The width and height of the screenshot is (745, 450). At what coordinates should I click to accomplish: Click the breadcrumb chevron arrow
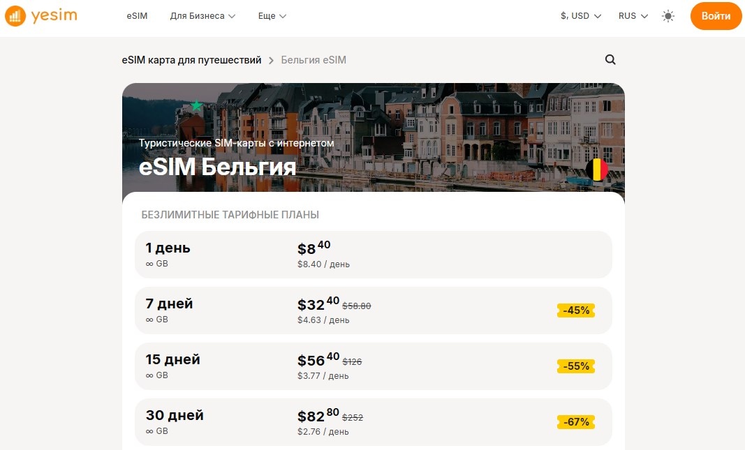[x=272, y=60]
